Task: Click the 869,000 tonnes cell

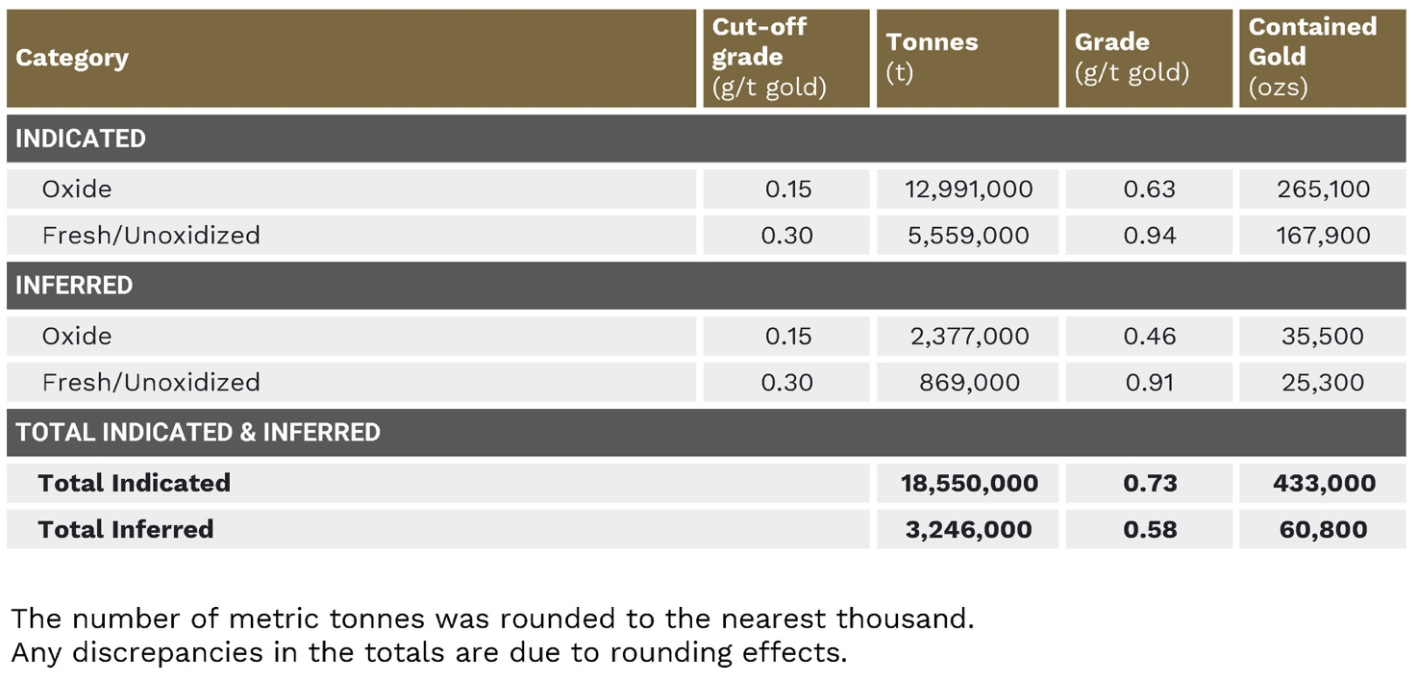Action: tap(968, 383)
